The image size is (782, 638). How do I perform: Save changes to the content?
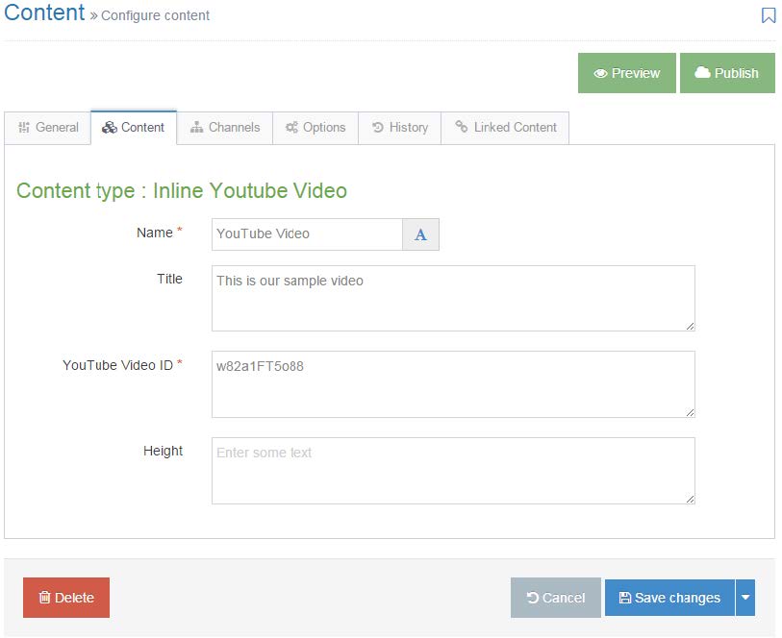tap(669, 598)
